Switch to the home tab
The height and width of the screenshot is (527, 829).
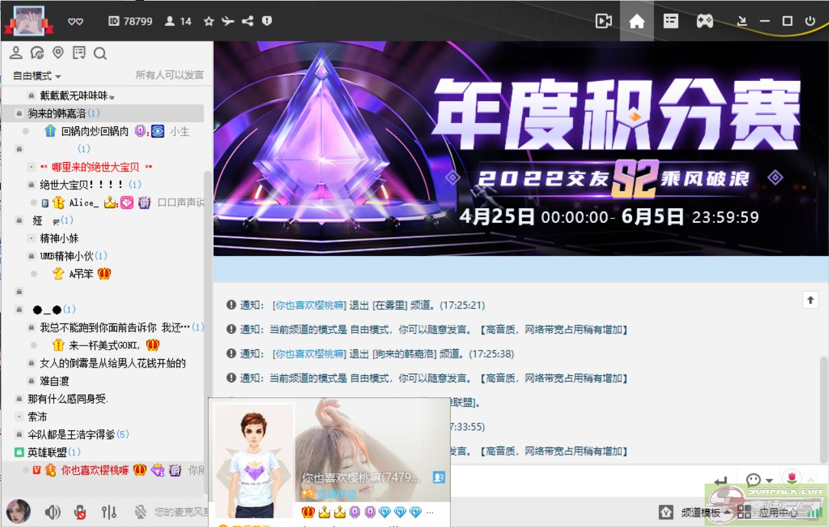(637, 21)
